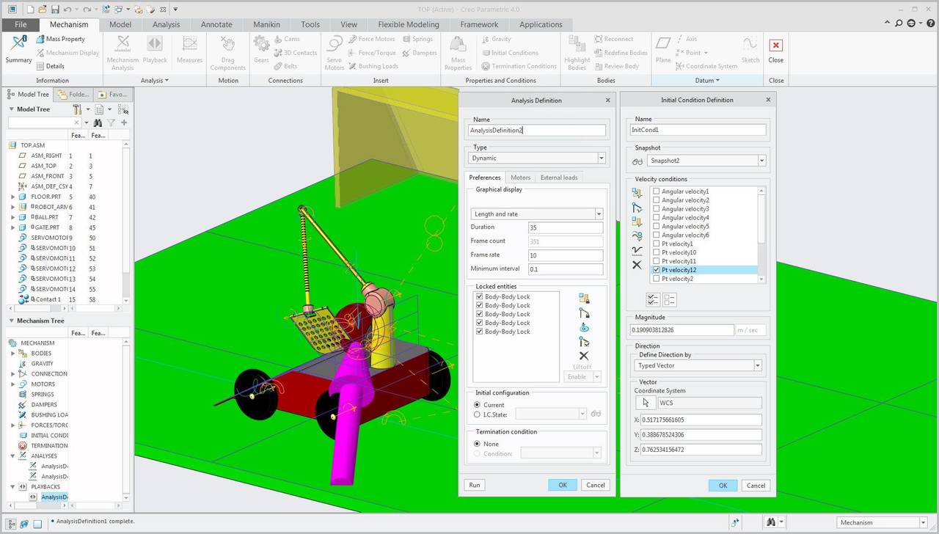Open the Analysis ribbon tab
This screenshot has height=534, width=939.
tap(166, 24)
